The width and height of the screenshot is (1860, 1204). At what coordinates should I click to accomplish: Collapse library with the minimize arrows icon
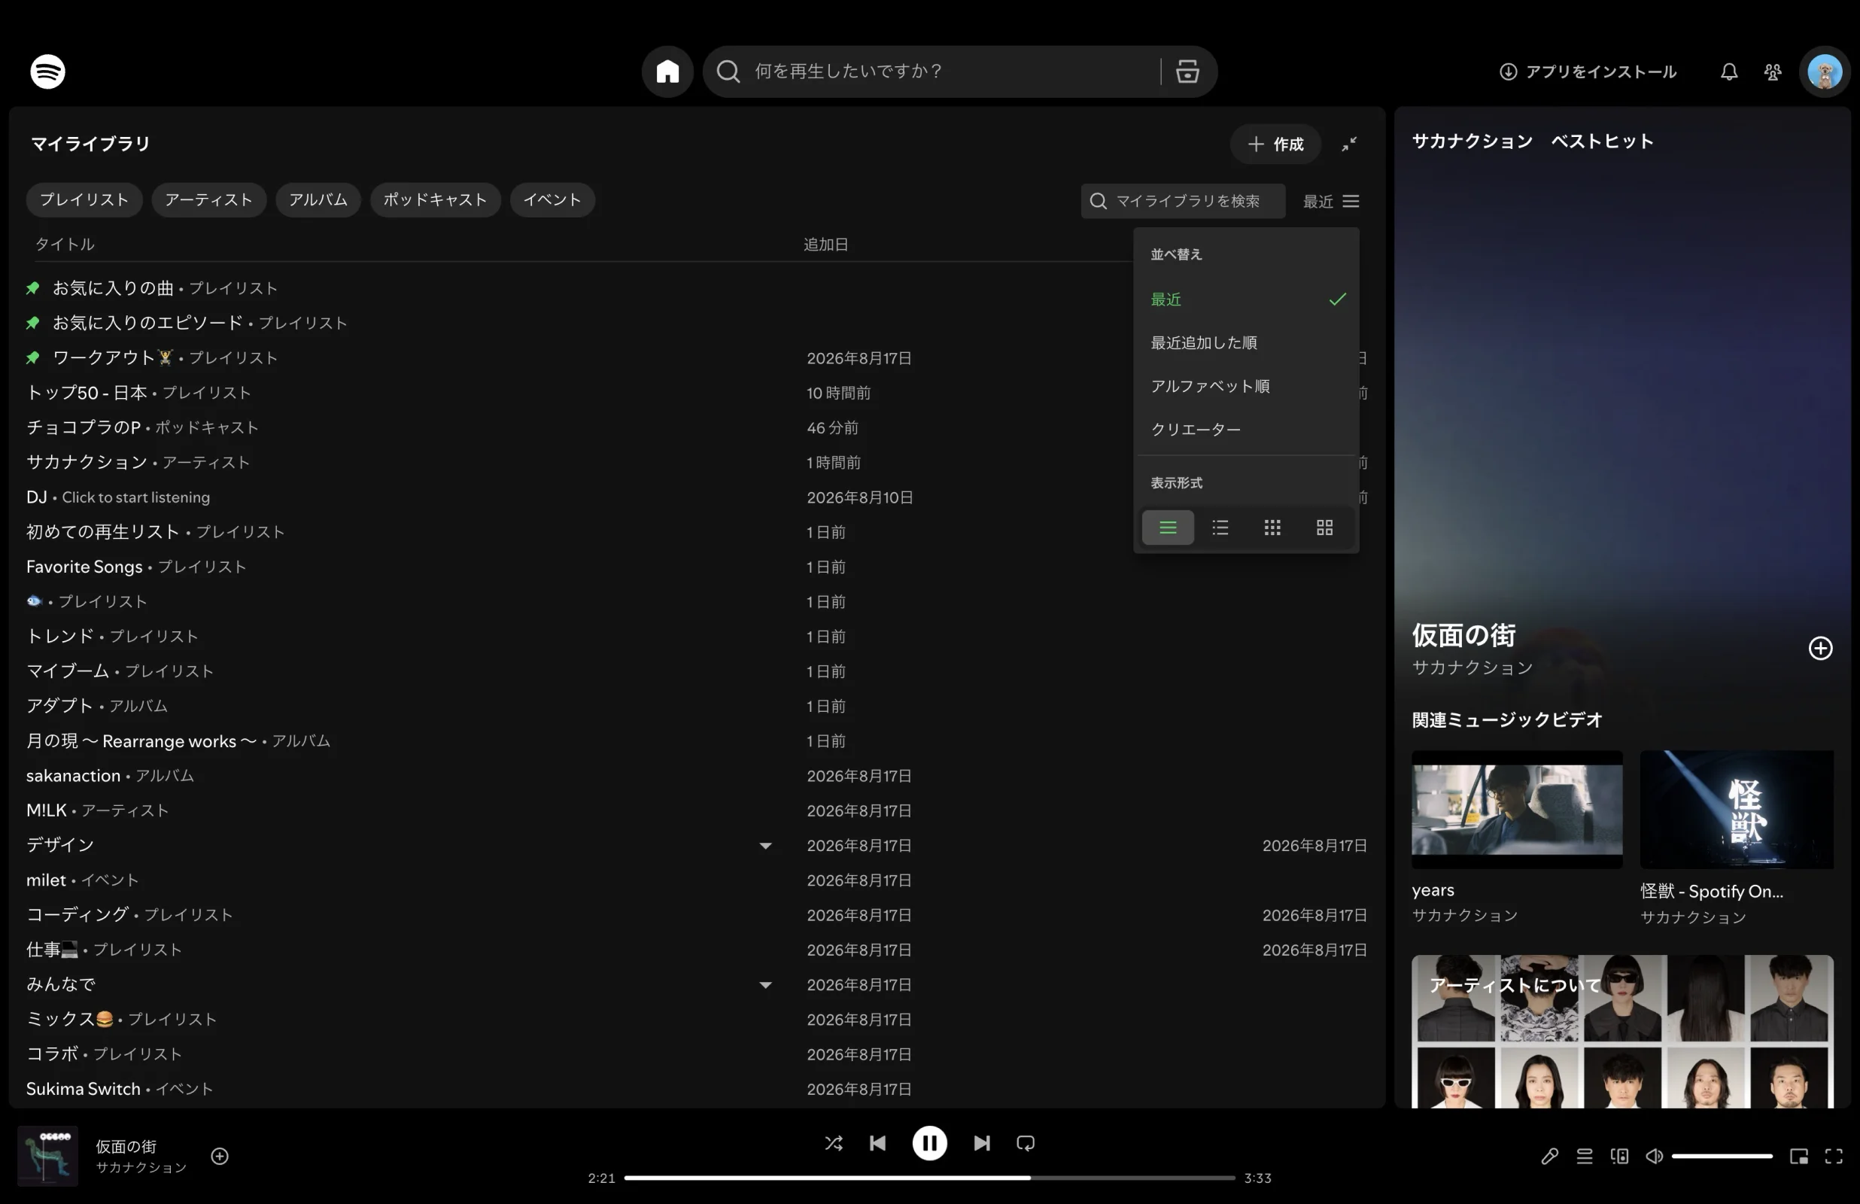[1349, 144]
